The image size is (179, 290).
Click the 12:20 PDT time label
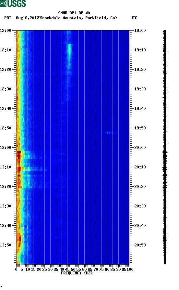(6, 70)
